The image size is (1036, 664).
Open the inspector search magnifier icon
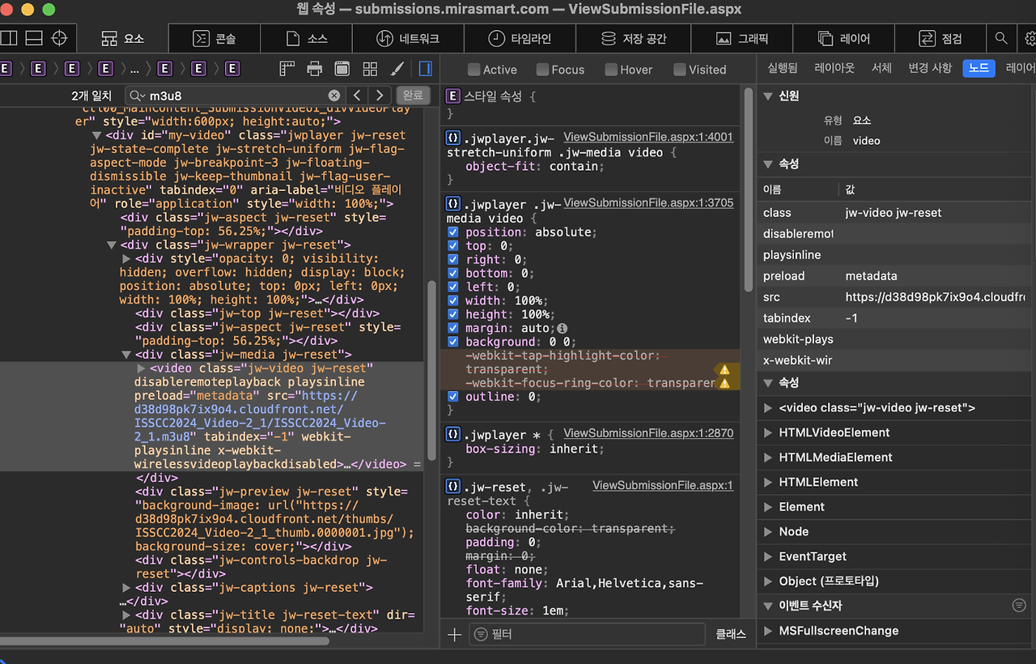(x=1001, y=38)
